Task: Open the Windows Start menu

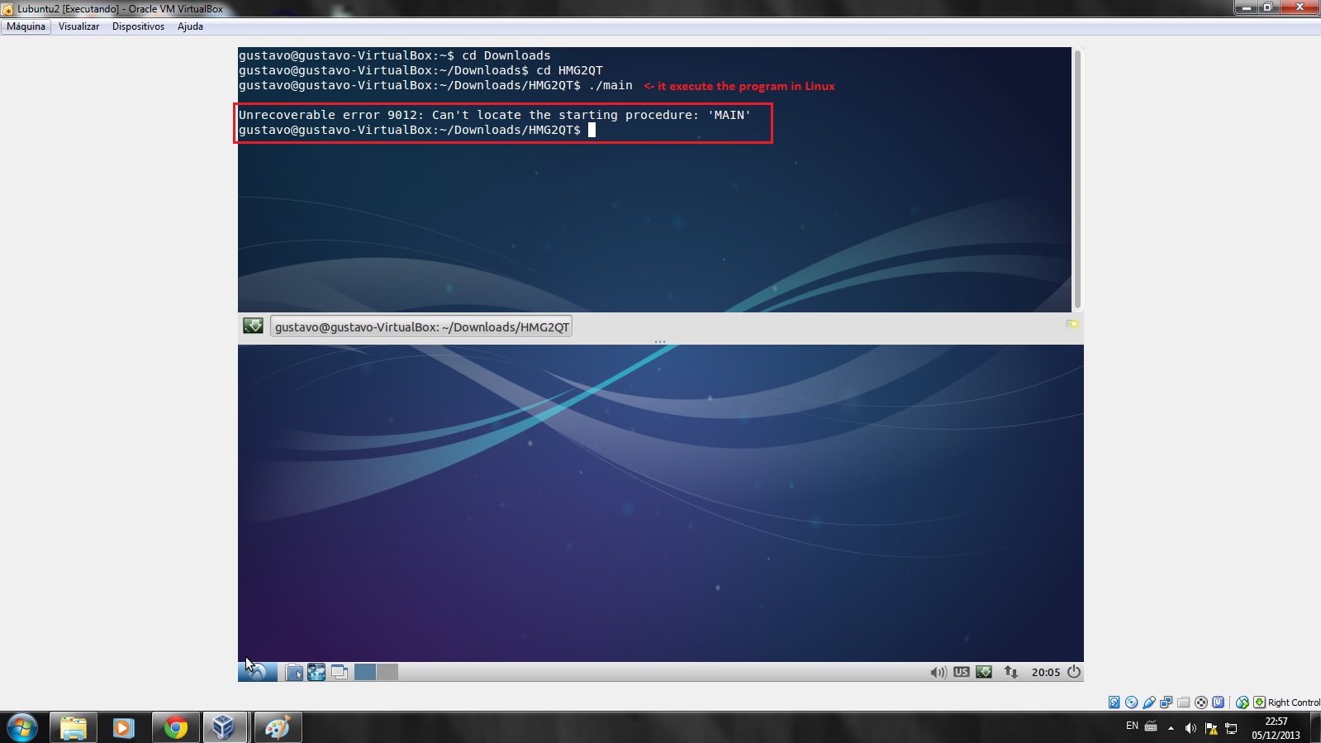Action: click(x=21, y=728)
